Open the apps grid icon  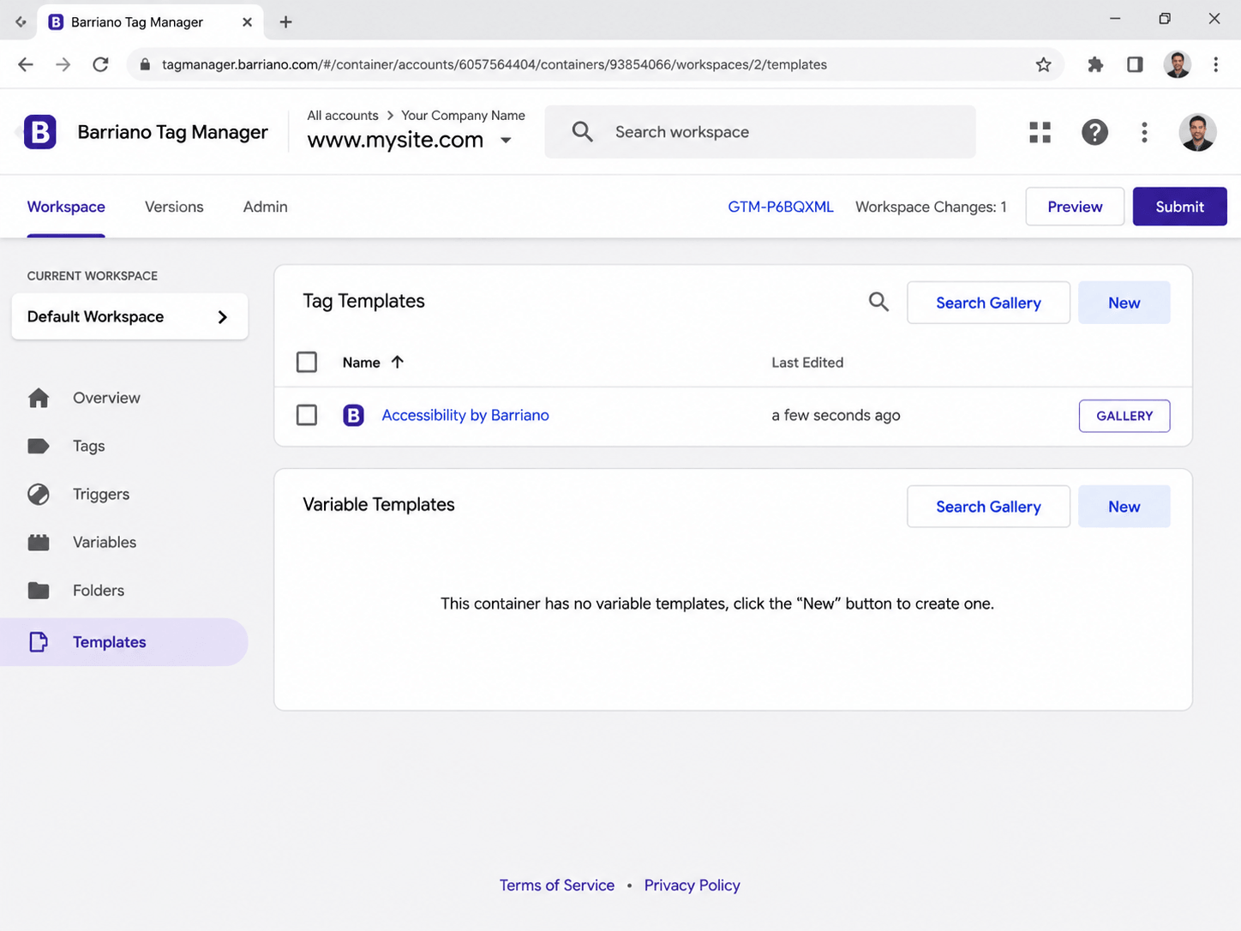pos(1040,132)
